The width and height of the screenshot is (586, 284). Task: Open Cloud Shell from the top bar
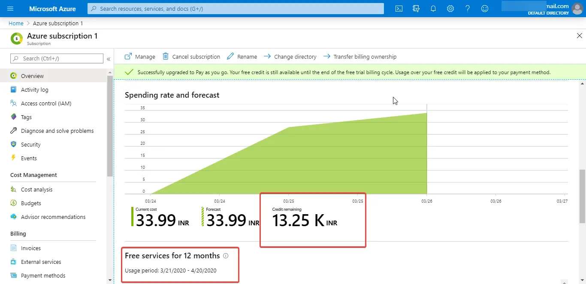click(399, 9)
